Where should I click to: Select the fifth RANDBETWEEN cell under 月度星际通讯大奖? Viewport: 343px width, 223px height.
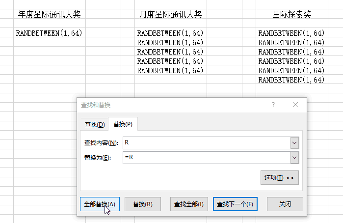click(171, 70)
